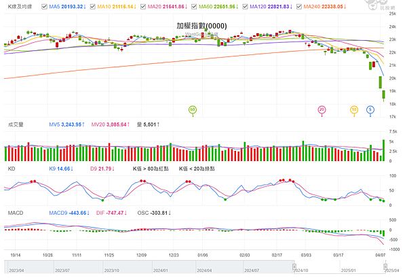The height and width of the screenshot is (278, 407).
Task: Uncheck the MA10 moving average checkbox
Action: coord(93,7)
